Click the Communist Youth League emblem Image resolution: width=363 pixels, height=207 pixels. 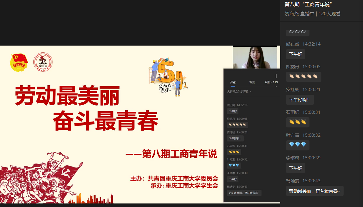point(19,62)
